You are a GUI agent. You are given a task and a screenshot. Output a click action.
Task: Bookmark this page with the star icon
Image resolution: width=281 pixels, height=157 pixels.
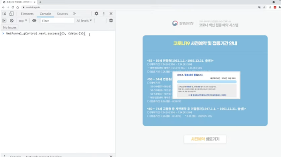(264, 7)
